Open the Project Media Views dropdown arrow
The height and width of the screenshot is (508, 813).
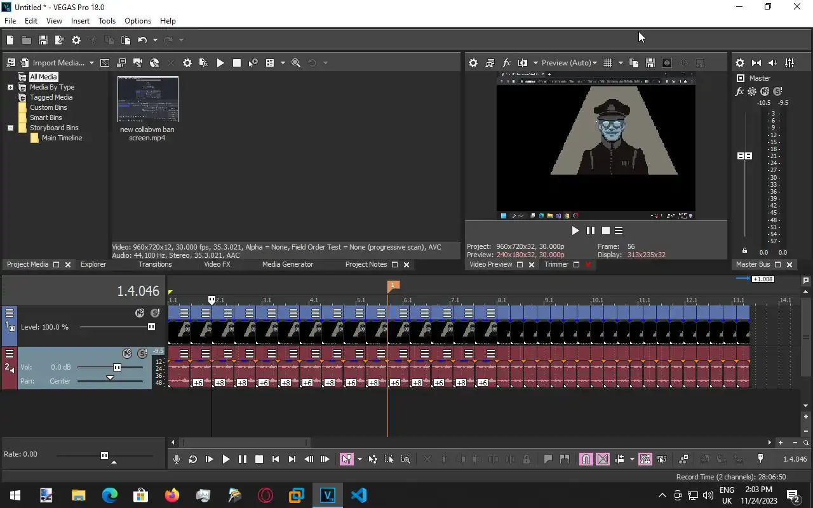pyautogui.click(x=282, y=63)
